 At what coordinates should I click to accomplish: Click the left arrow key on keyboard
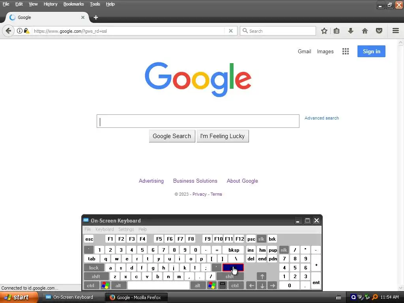251,285
